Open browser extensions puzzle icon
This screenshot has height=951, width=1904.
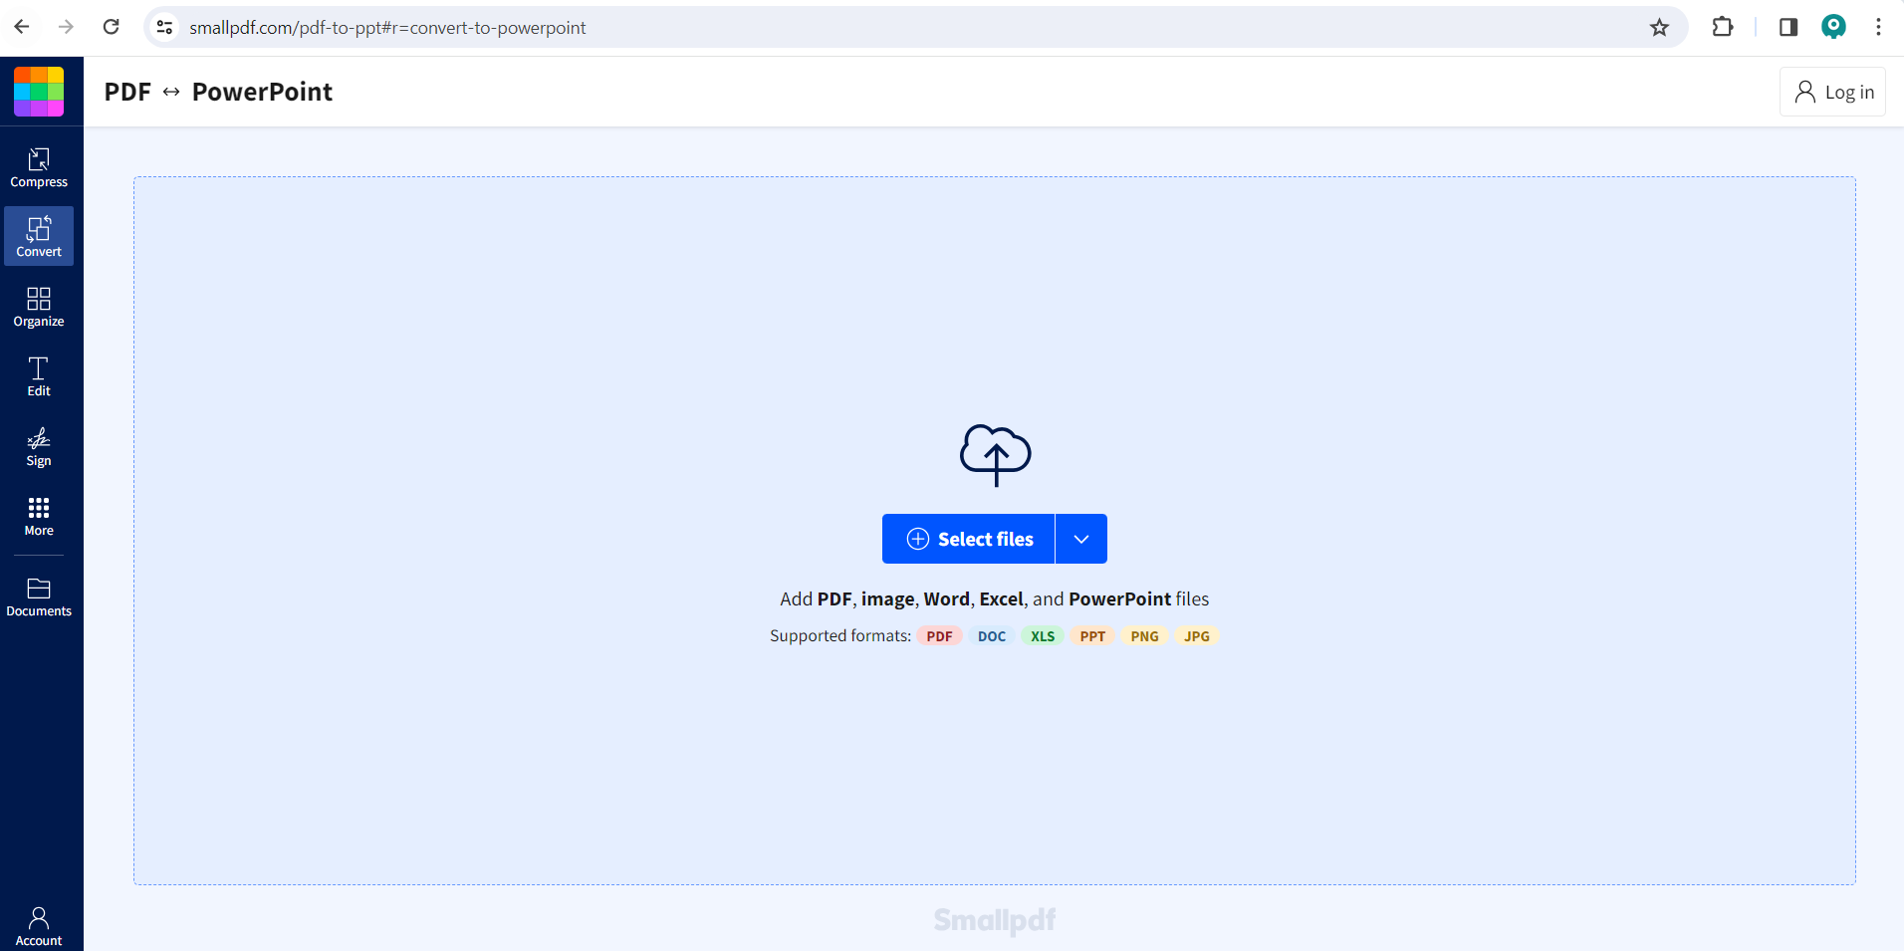click(1723, 27)
